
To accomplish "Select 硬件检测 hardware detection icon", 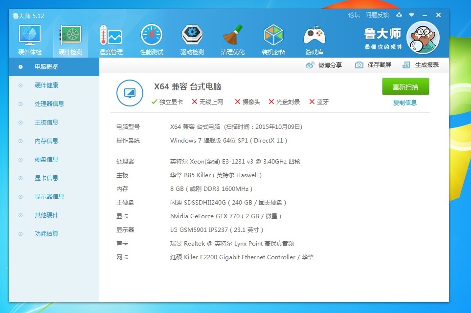I will [70, 40].
